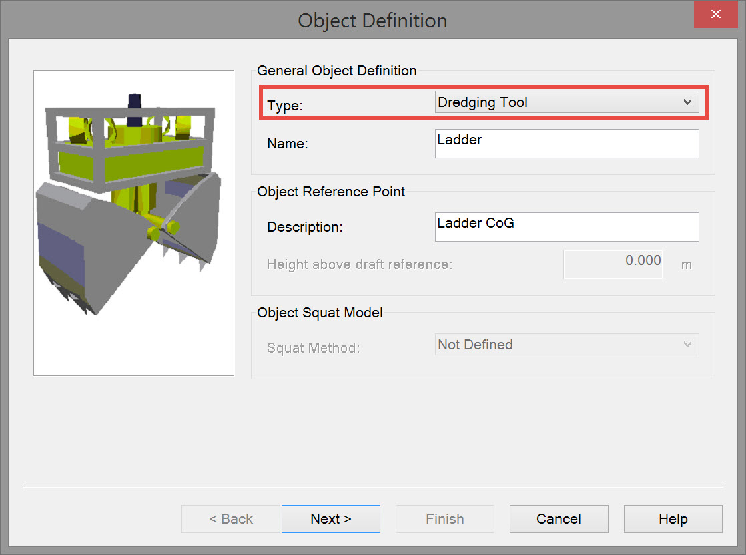Click the "Name:" label

point(288,144)
